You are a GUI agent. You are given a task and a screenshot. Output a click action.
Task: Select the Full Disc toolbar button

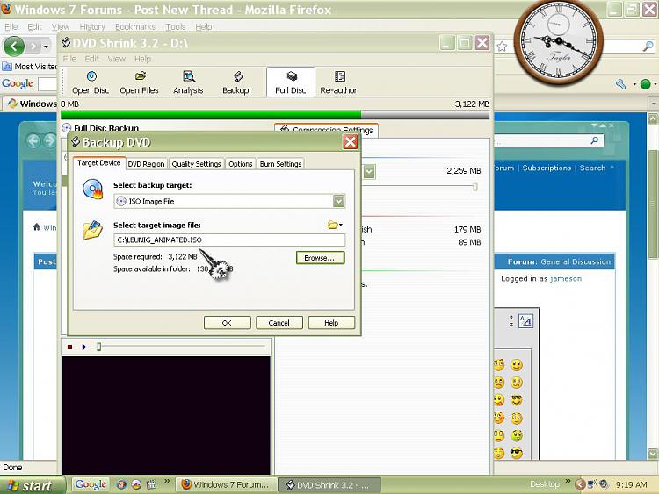tap(291, 82)
